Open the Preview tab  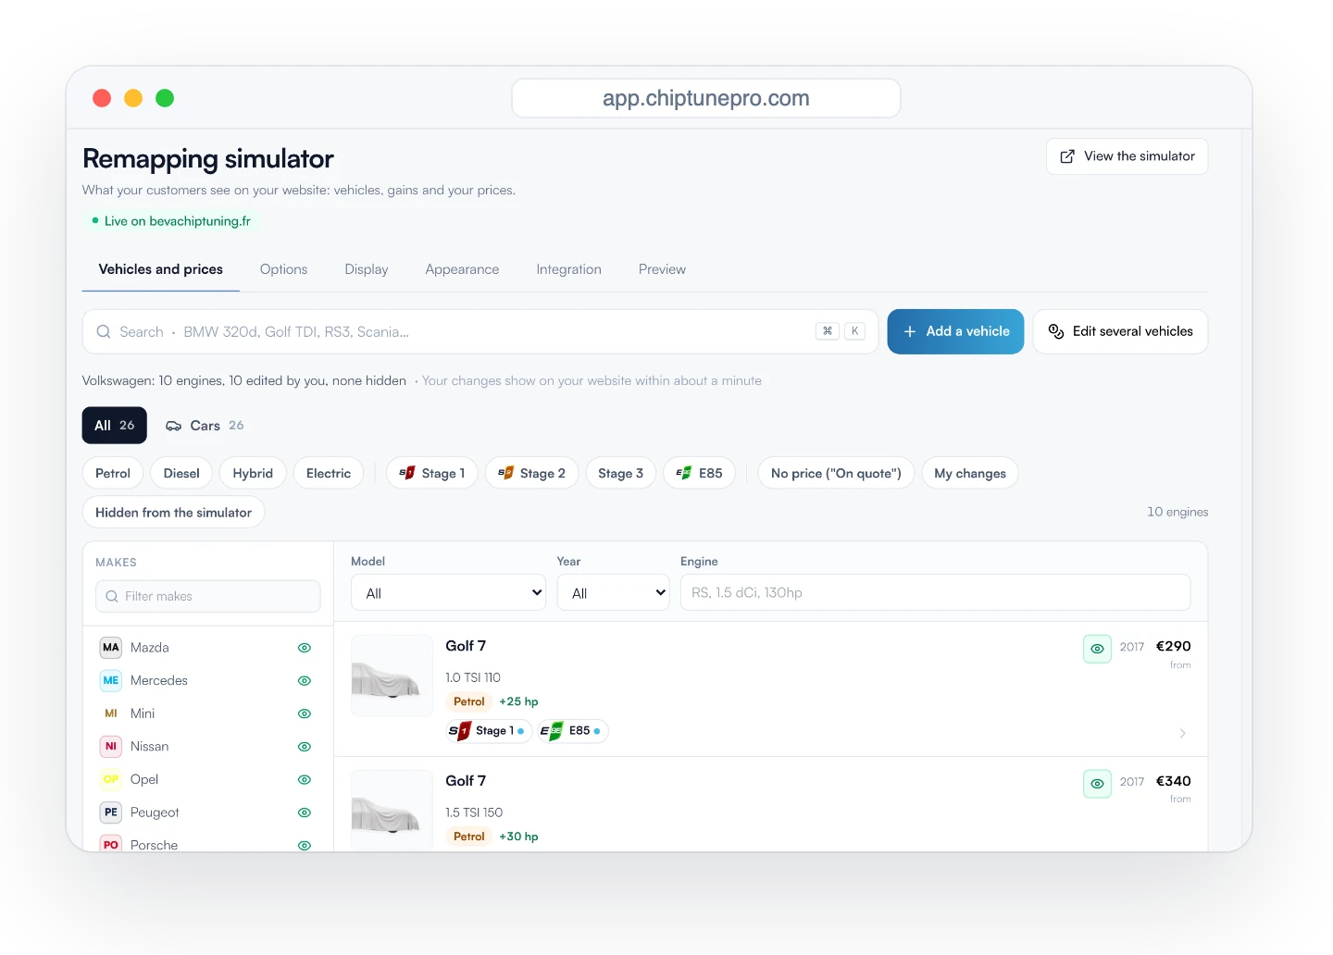[662, 269]
